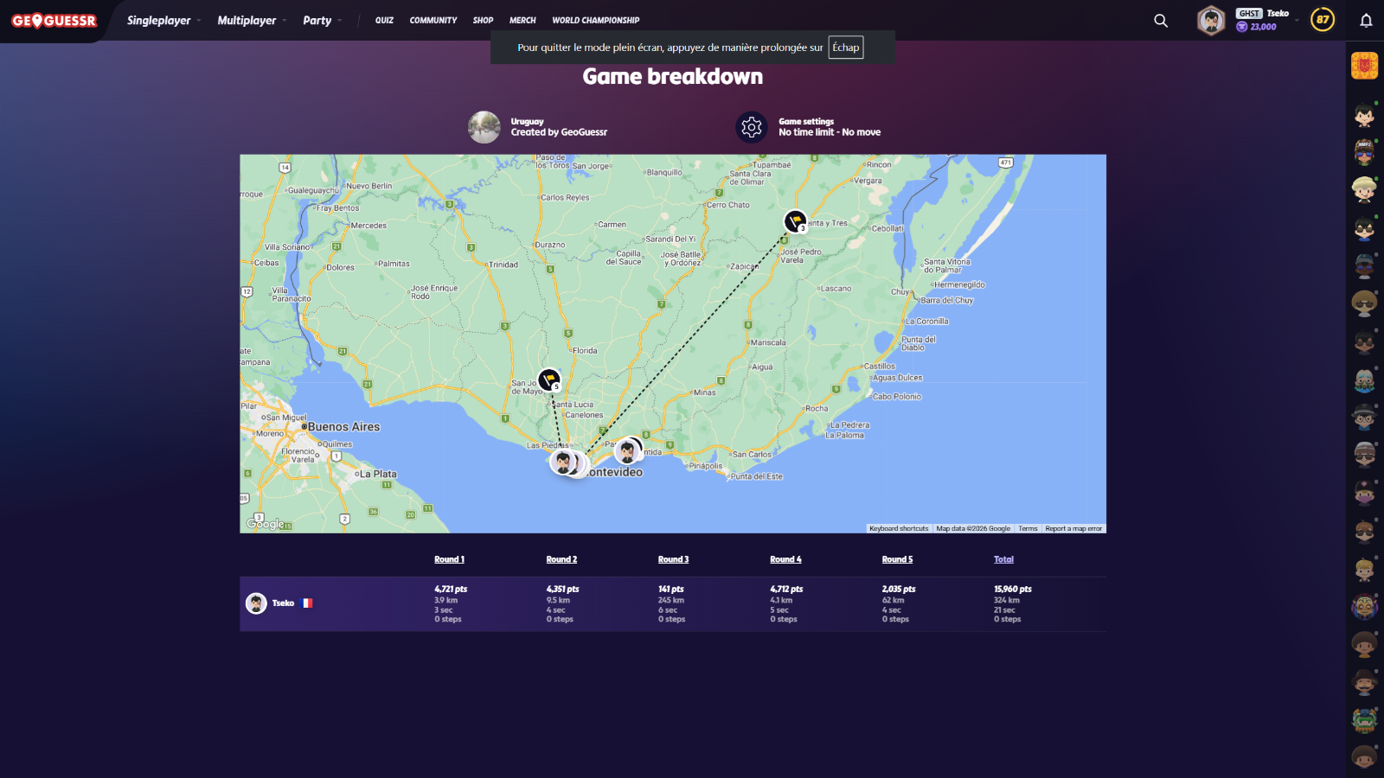
Task: Click the orange icon atop right sidebar
Action: pos(1364,66)
